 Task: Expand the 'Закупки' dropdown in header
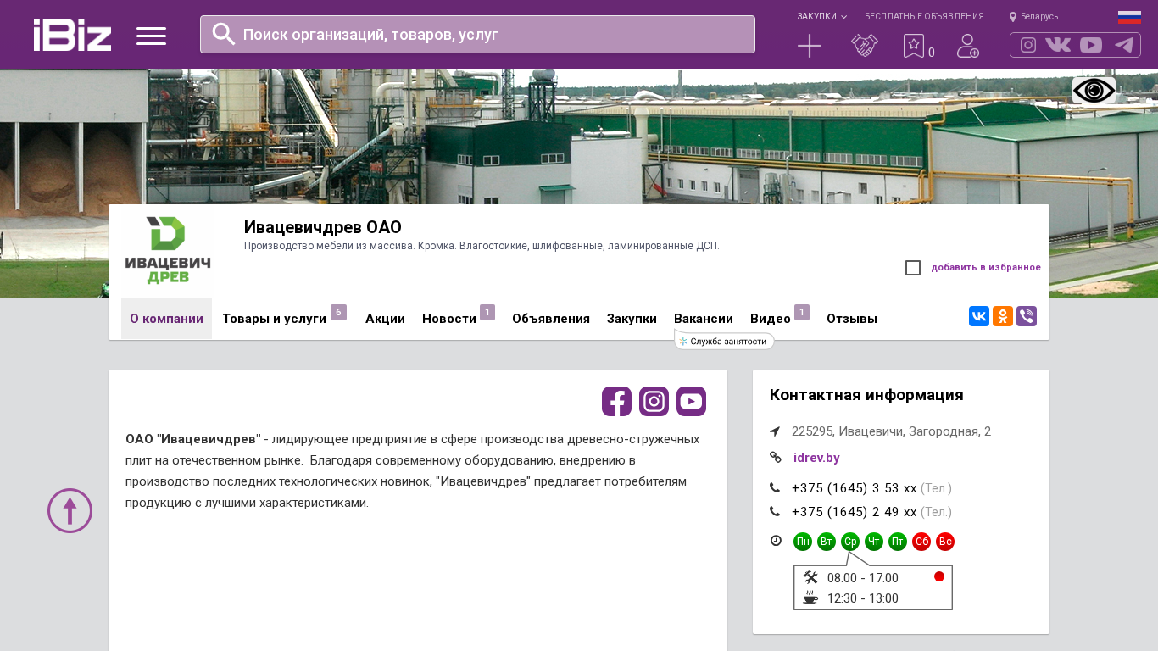(x=821, y=16)
